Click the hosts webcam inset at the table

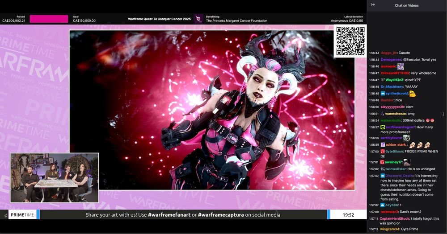[x=55, y=178]
